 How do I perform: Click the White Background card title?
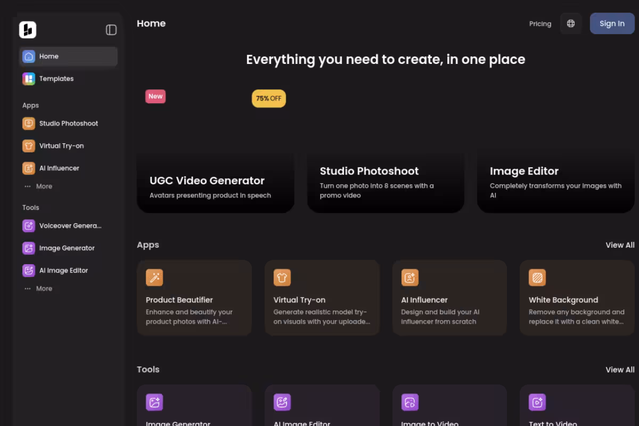pyautogui.click(x=563, y=300)
